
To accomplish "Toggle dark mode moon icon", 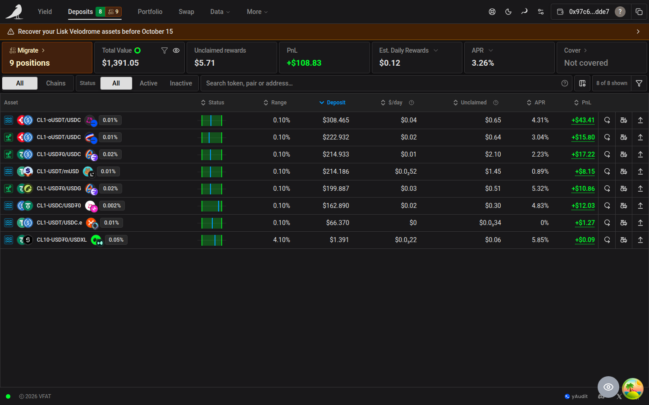I will tap(508, 12).
